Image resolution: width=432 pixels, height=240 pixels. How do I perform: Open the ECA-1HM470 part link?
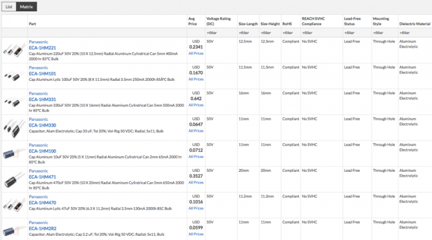43,203
